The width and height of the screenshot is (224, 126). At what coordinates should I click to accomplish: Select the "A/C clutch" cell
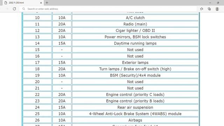pyautogui.click(x=135, y=18)
